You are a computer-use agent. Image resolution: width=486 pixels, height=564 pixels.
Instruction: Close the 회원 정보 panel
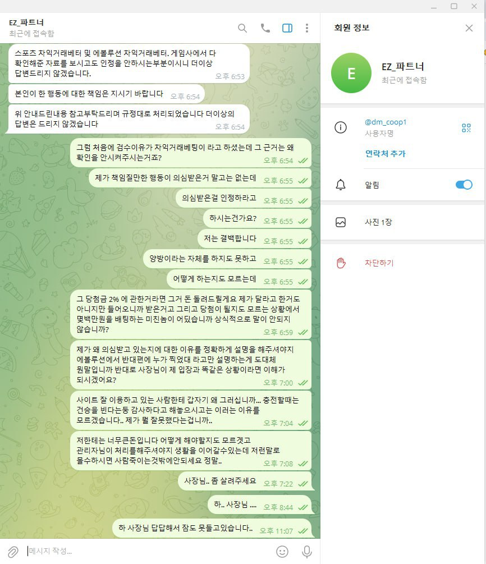click(x=469, y=28)
